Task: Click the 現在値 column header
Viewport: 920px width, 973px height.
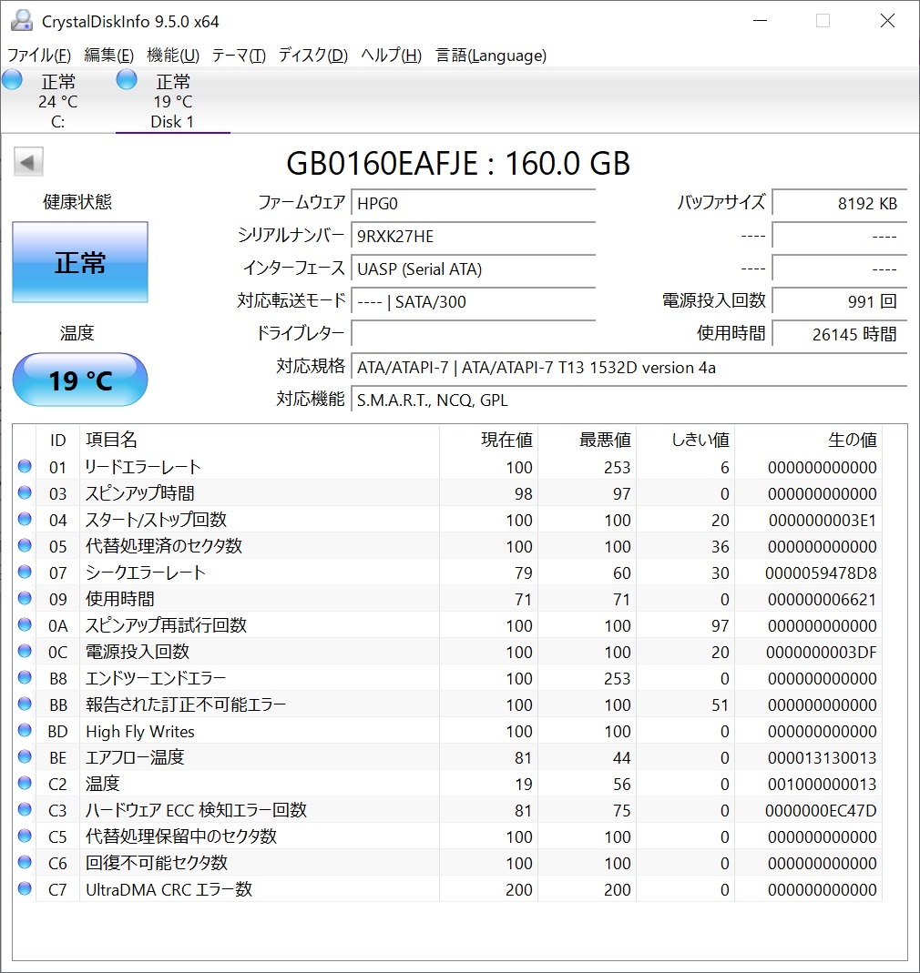Action: click(x=489, y=440)
